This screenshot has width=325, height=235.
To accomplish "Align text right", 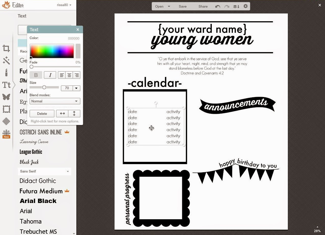I will (x=77, y=75).
